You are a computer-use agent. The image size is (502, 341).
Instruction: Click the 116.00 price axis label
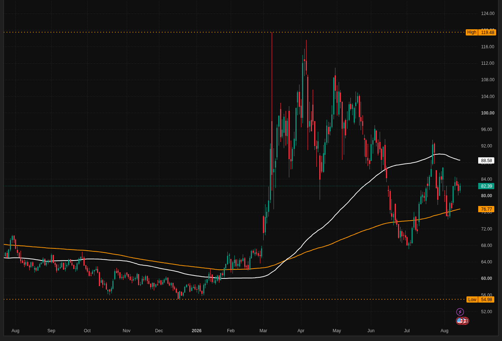pos(488,47)
